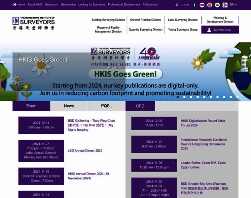Click the 2024-12-14 event date box
The width and height of the screenshot is (251, 198).
click(x=41, y=125)
